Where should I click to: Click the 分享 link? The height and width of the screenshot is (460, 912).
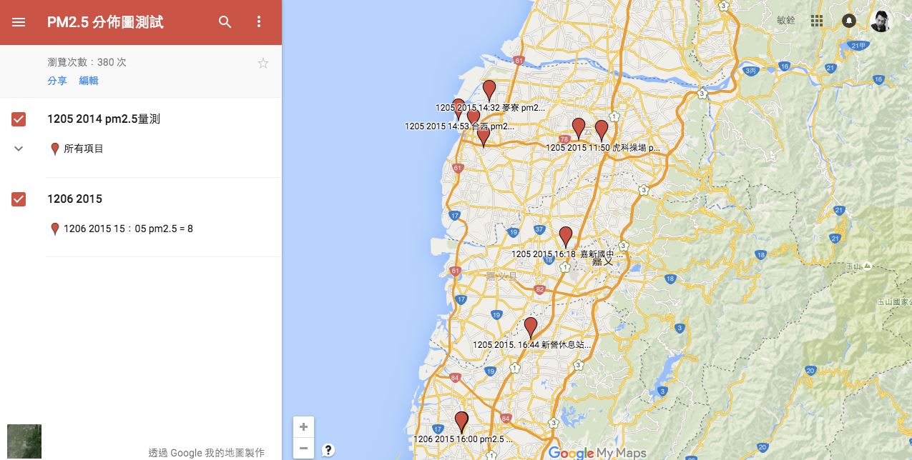[x=57, y=81]
